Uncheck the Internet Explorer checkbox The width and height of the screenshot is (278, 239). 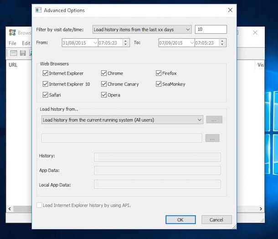click(x=46, y=73)
